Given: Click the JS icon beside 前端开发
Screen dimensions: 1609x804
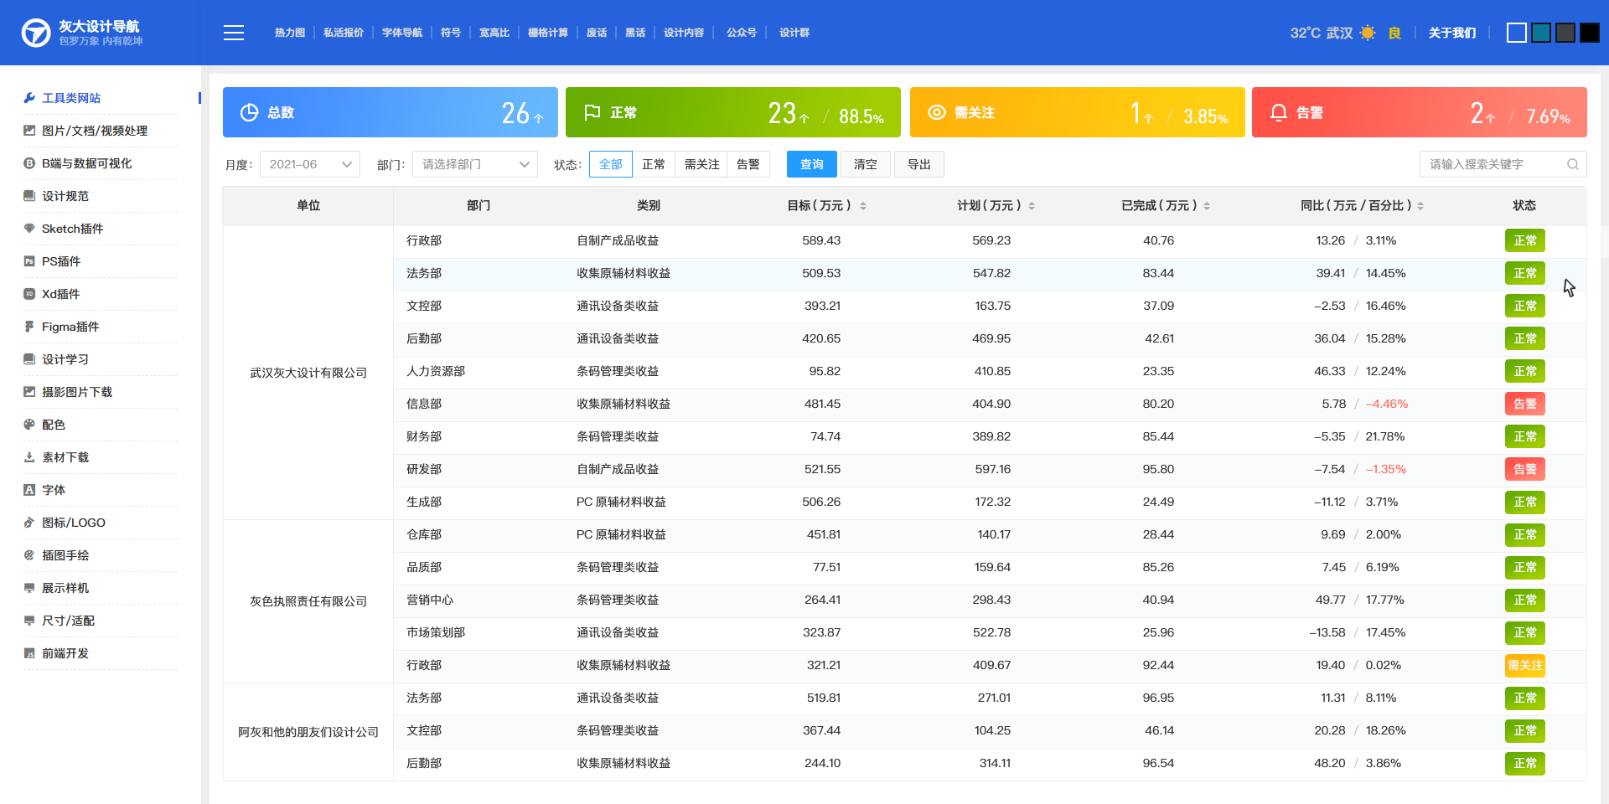Looking at the screenshot, I should [29, 653].
